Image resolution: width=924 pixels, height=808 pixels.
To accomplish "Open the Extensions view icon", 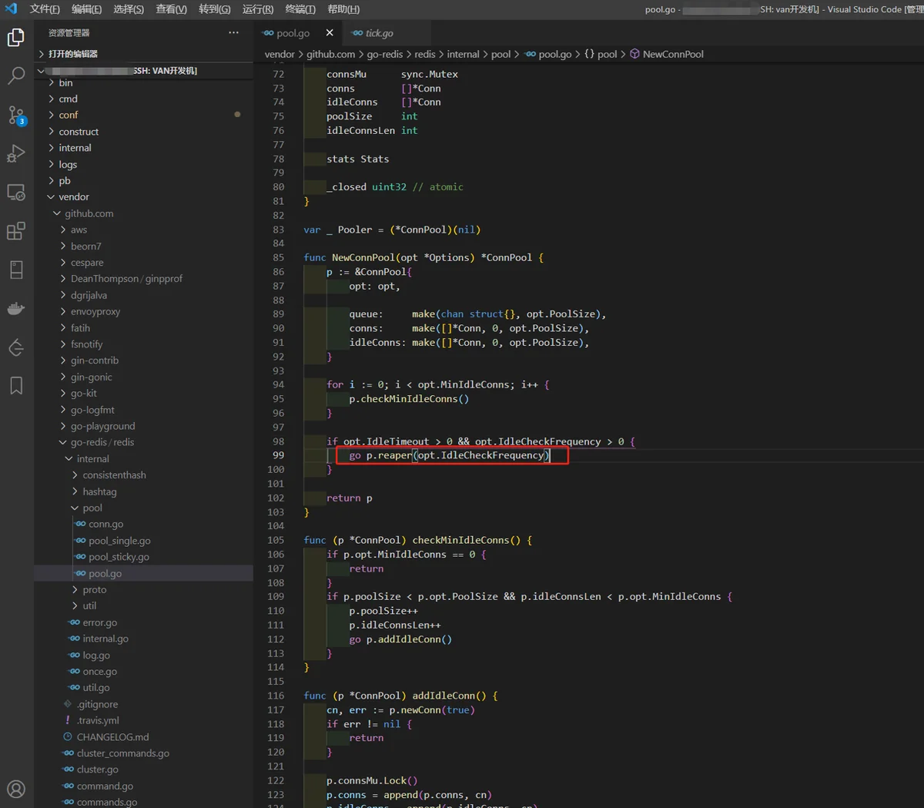I will 16,231.
